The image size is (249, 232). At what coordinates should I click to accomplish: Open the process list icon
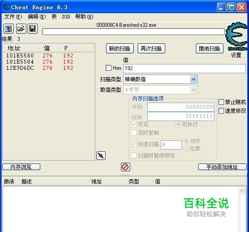click(8, 29)
